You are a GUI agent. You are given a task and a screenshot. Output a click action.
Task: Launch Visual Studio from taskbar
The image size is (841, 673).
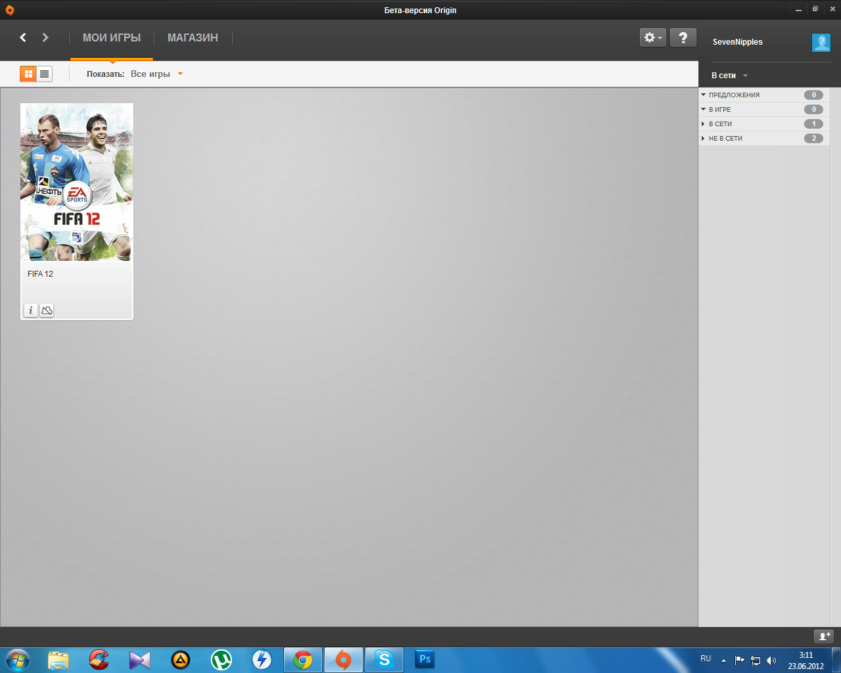[140, 659]
